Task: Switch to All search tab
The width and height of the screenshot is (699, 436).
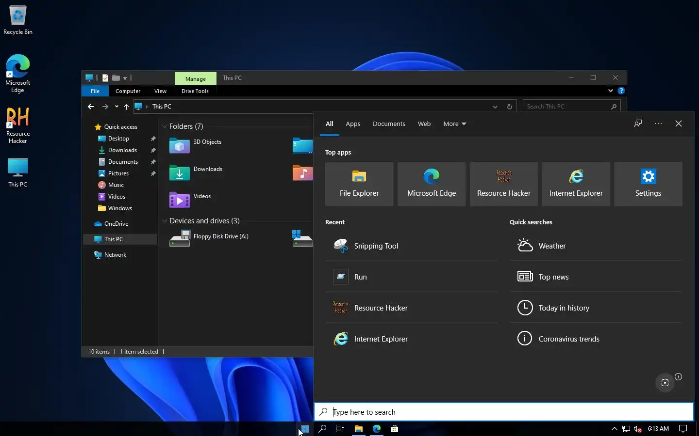Action: click(x=329, y=124)
